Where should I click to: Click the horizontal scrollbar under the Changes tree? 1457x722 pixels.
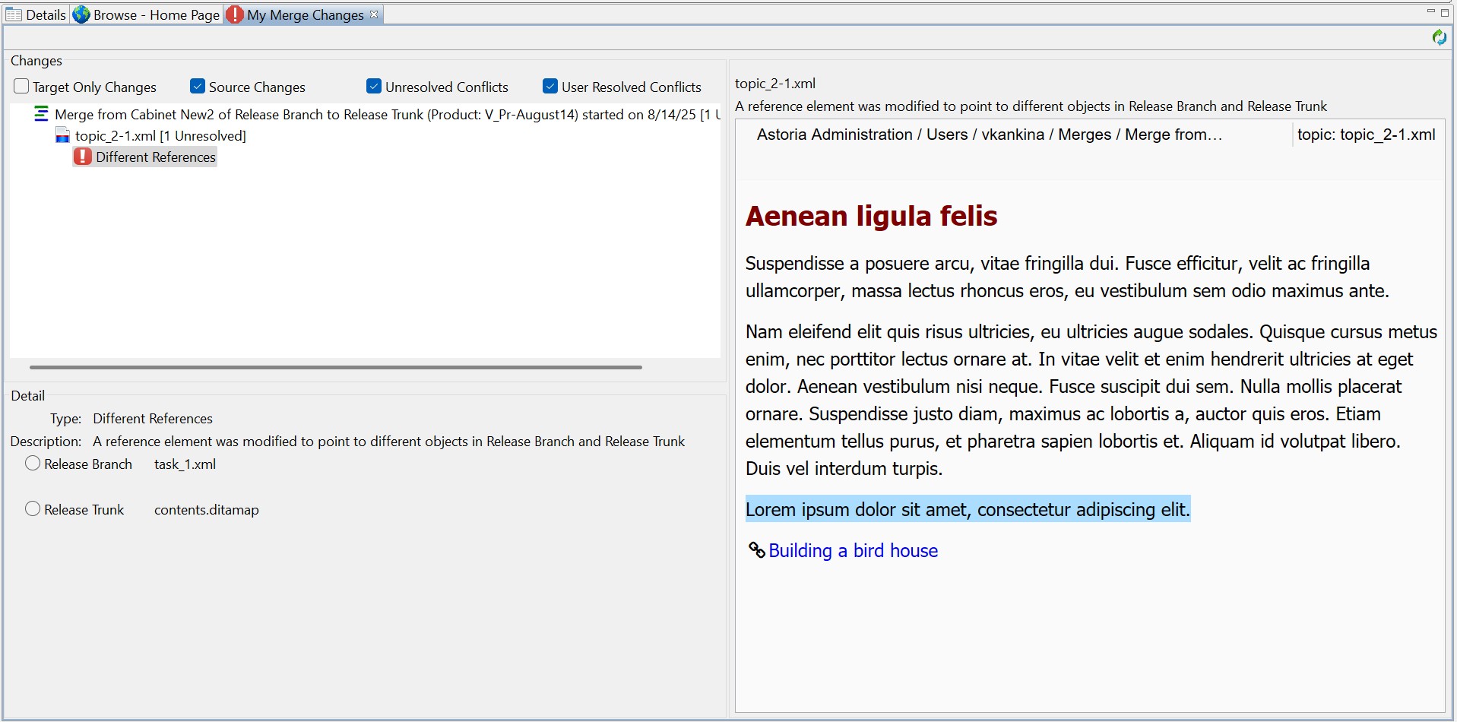tap(335, 367)
